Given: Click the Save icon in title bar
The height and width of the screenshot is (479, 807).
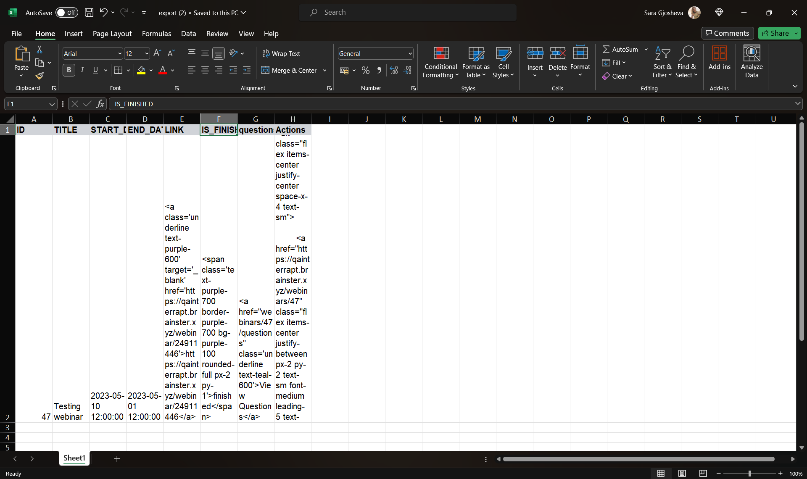Looking at the screenshot, I should coord(89,13).
